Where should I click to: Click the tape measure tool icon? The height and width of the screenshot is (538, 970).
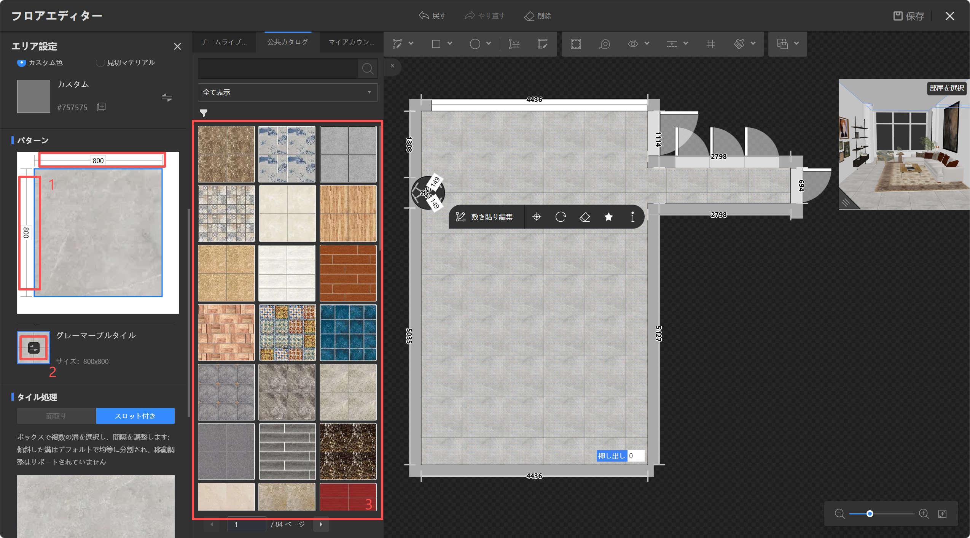[x=604, y=44]
